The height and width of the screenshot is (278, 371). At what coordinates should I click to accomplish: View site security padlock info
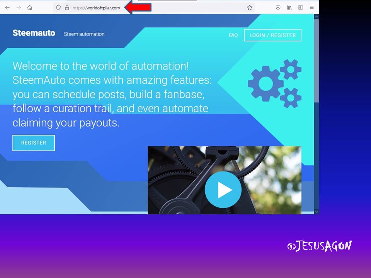pyautogui.click(x=67, y=8)
